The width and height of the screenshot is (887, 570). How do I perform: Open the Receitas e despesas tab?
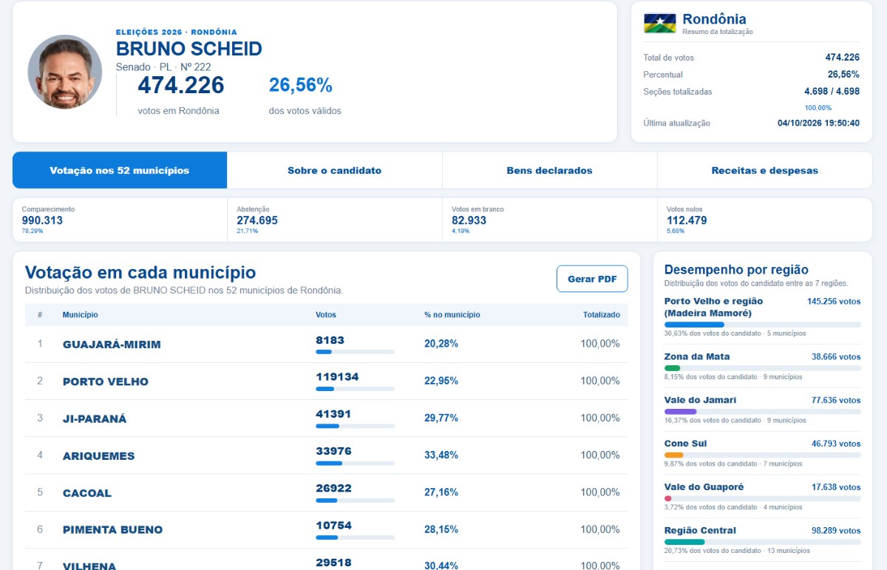point(765,170)
